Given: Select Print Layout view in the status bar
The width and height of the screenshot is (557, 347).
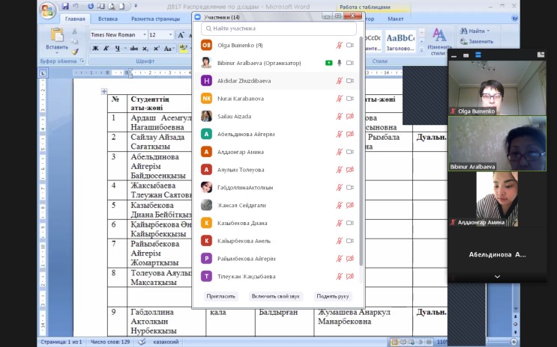Looking at the screenshot, I should click(x=394, y=342).
